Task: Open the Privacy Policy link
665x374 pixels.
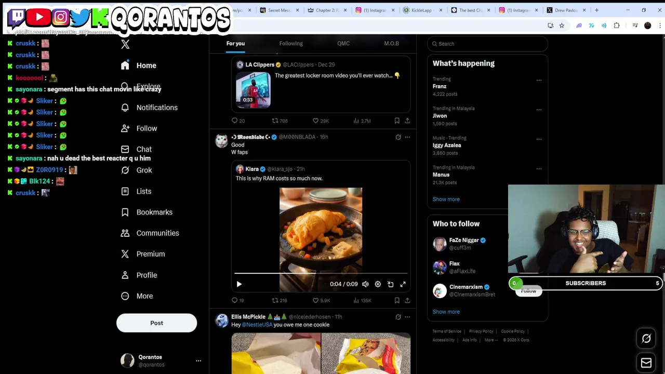Action: 481,331
